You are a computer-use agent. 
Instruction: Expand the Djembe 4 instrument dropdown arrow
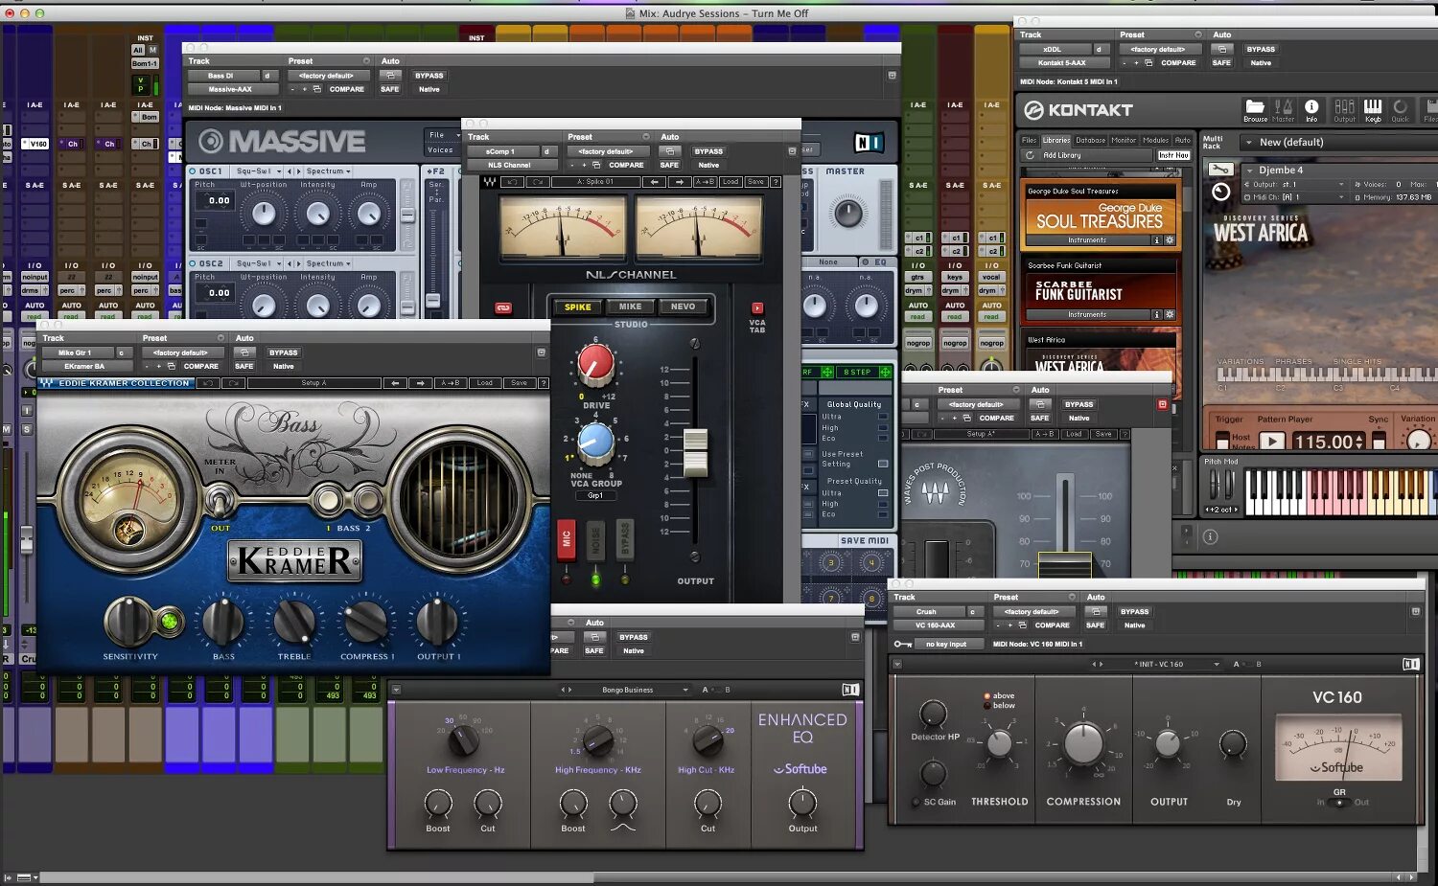[1247, 170]
